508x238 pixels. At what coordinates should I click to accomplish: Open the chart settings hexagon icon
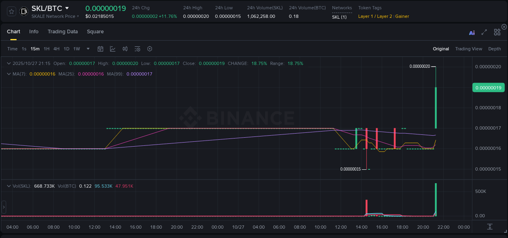click(150, 49)
